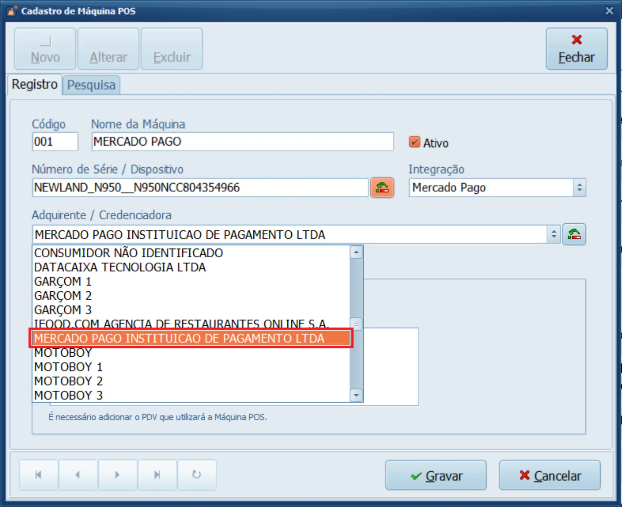Switch to the Registro tab
This screenshot has height=507, width=622.
tap(35, 84)
